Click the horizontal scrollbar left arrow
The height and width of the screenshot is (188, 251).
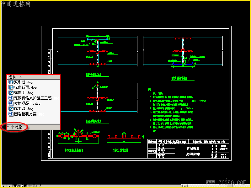tap(185, 186)
